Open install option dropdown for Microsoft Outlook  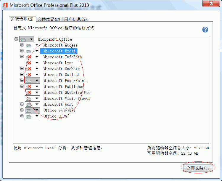coord(37,75)
